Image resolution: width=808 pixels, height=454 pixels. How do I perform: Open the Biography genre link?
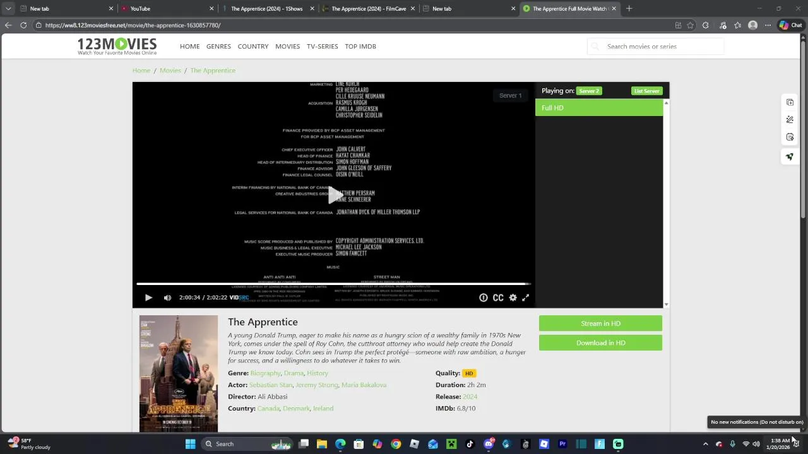pyautogui.click(x=265, y=373)
